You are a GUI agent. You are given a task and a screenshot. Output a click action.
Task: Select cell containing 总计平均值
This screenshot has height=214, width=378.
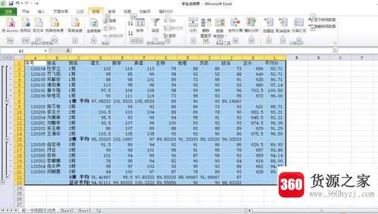tap(79, 182)
